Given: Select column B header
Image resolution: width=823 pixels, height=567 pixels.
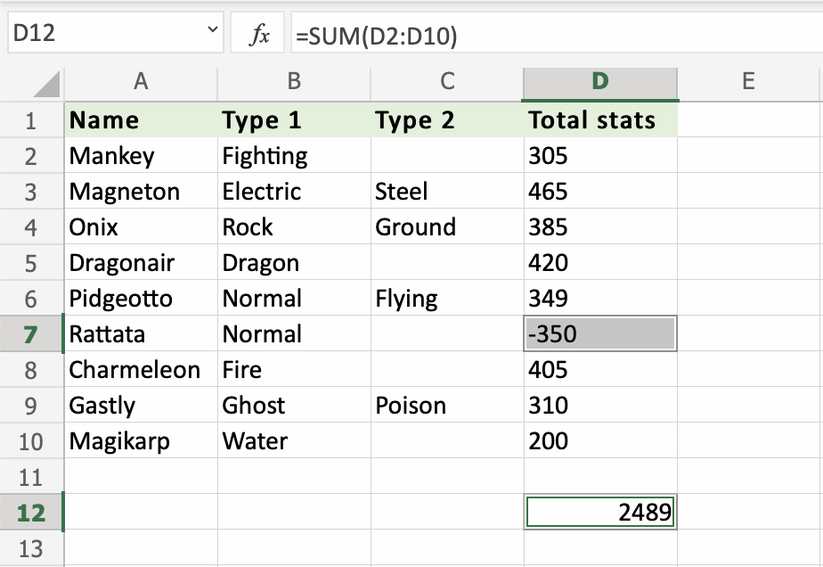Looking at the screenshot, I should (x=294, y=83).
